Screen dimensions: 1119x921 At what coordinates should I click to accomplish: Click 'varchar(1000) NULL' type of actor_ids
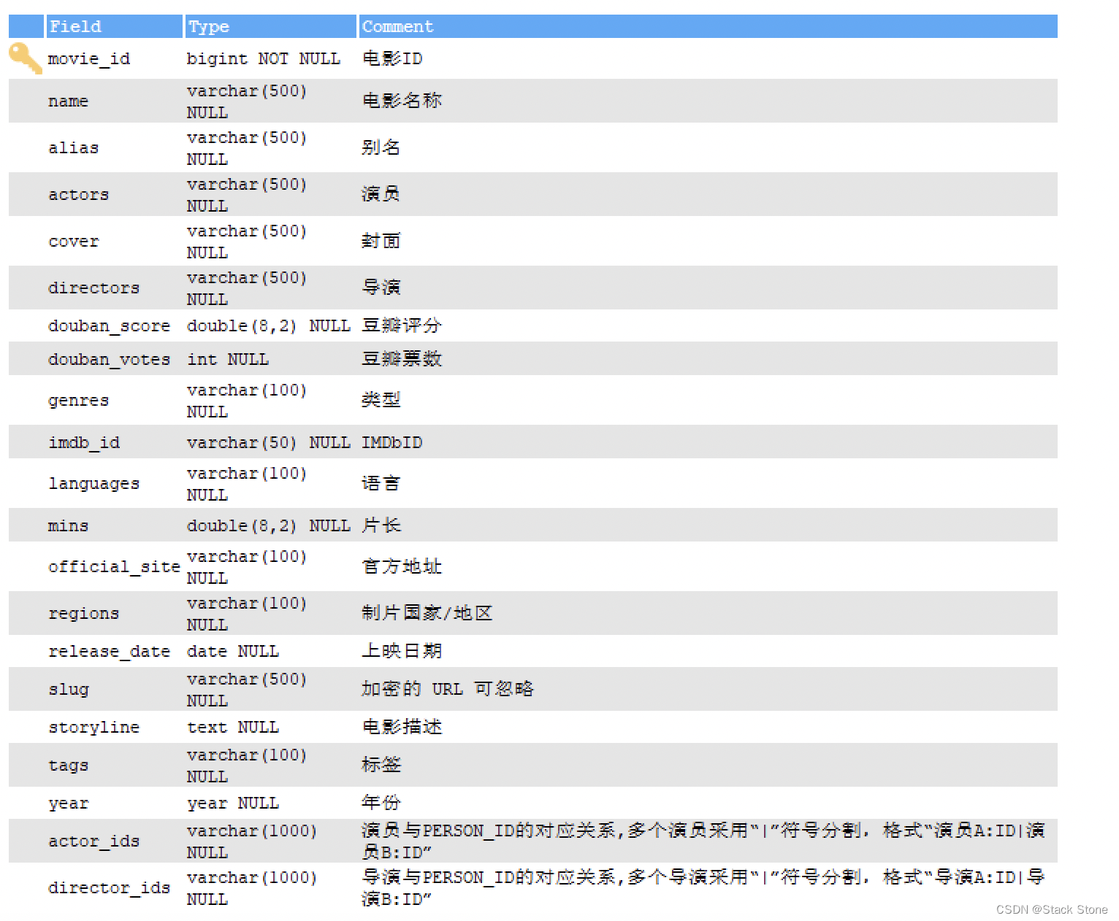pyautogui.click(x=252, y=841)
